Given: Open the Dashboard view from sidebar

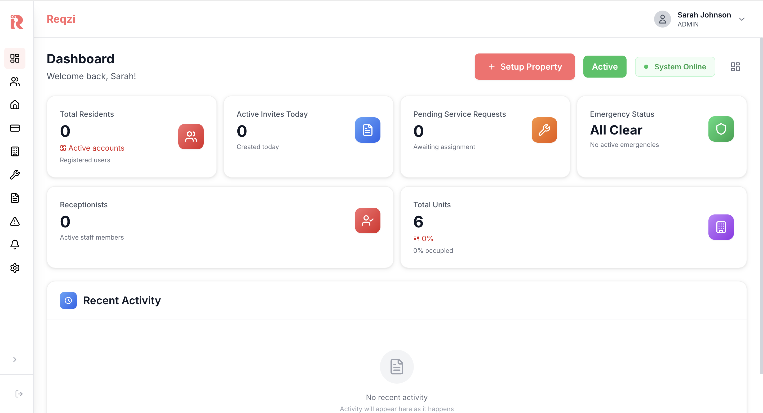Looking at the screenshot, I should (15, 58).
